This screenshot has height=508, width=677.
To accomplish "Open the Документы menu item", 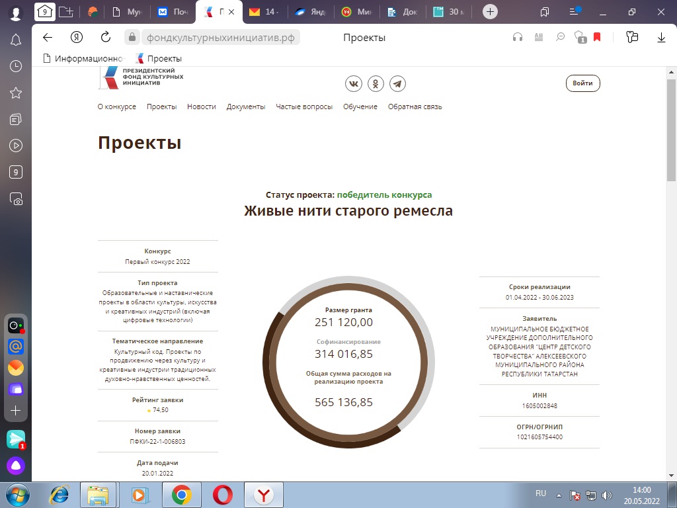I will (x=246, y=106).
